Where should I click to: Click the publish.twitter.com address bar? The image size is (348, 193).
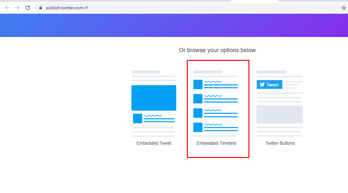pyautogui.click(x=191, y=8)
